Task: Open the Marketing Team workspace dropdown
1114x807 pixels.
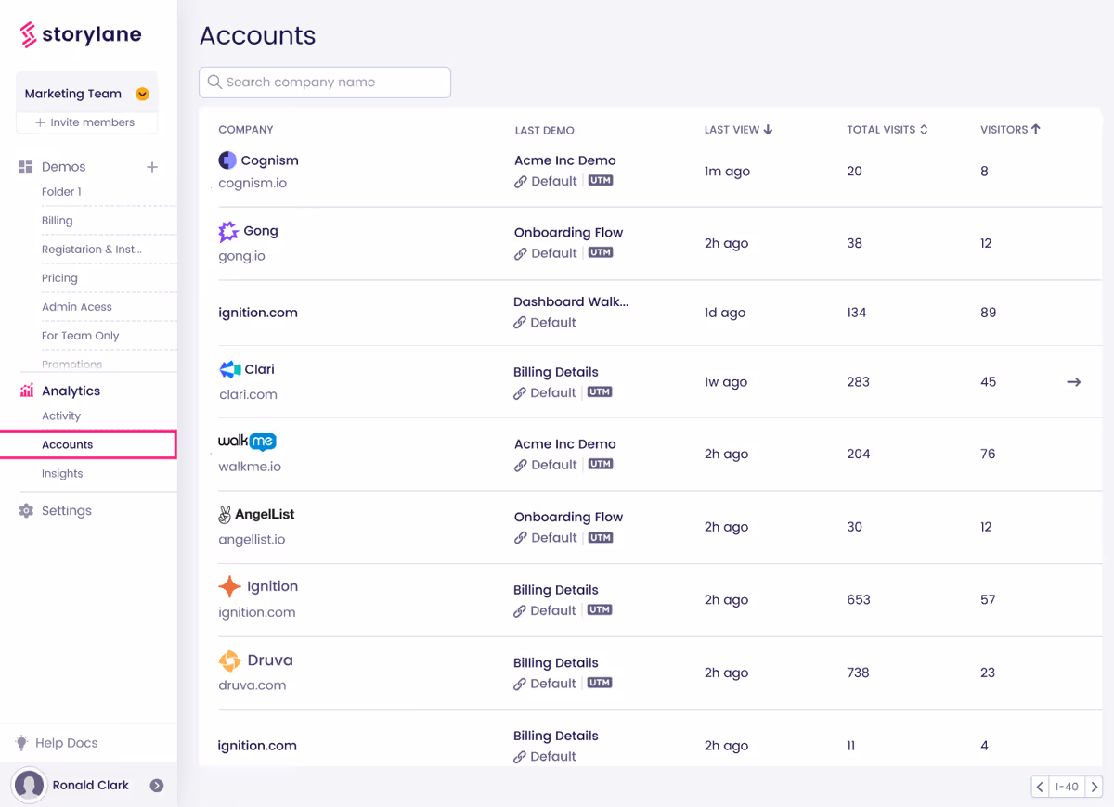Action: pyautogui.click(x=142, y=94)
